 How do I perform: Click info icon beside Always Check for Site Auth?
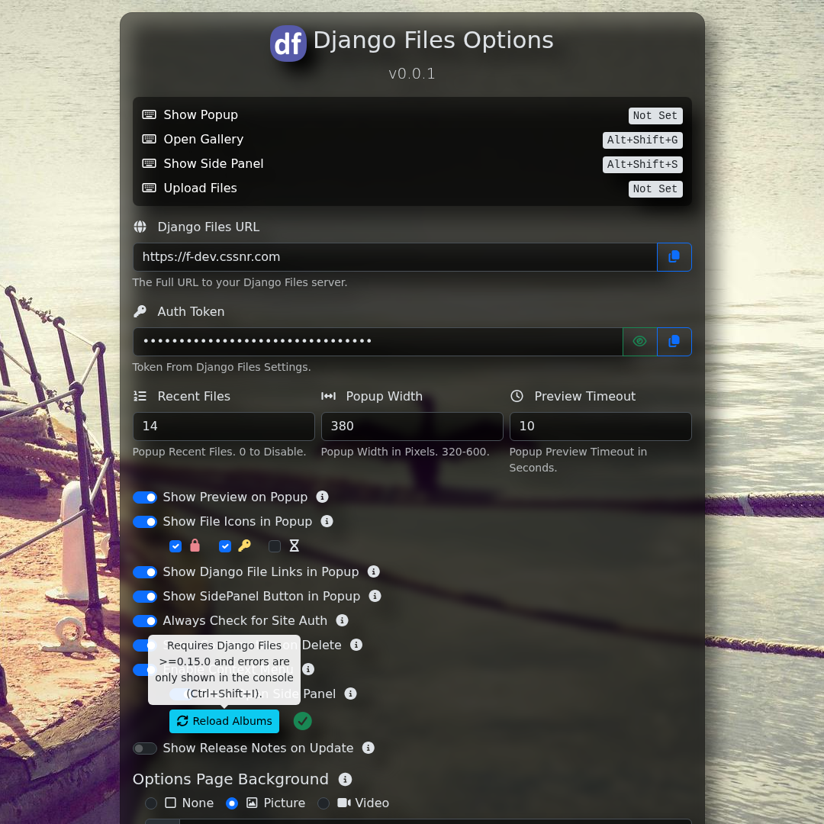342,620
